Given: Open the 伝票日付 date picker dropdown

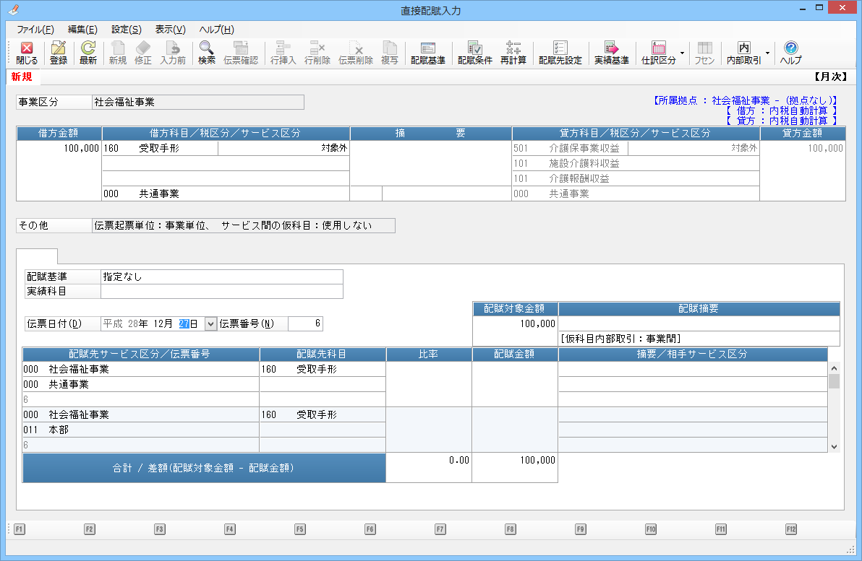Looking at the screenshot, I should point(211,324).
